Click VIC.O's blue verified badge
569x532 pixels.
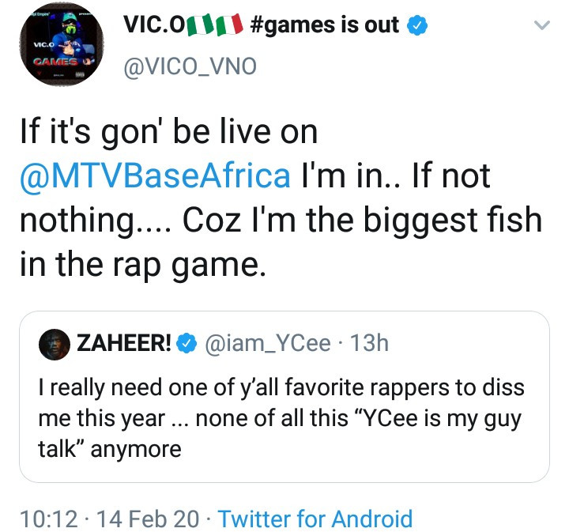click(417, 26)
